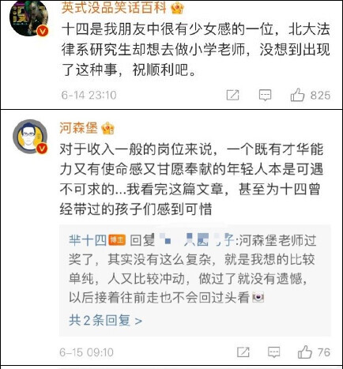343x369 pixels.
Task: Tap the orange 博主 tag
Action: pos(117,239)
